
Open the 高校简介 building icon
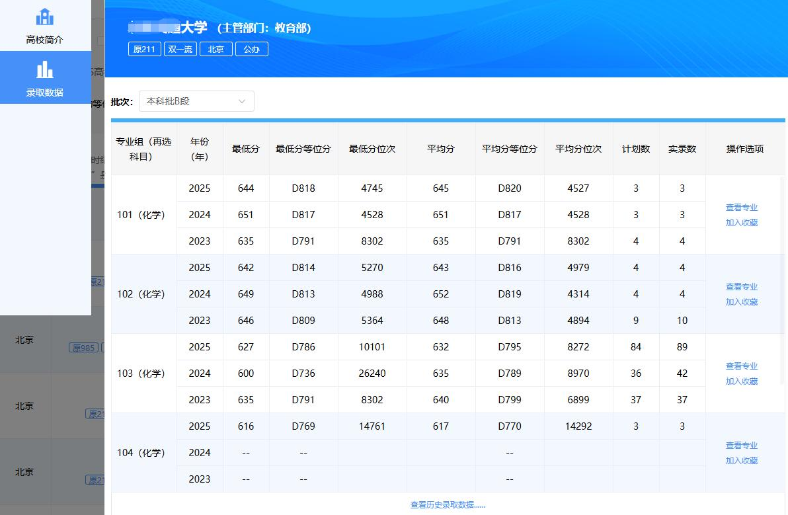click(45, 17)
